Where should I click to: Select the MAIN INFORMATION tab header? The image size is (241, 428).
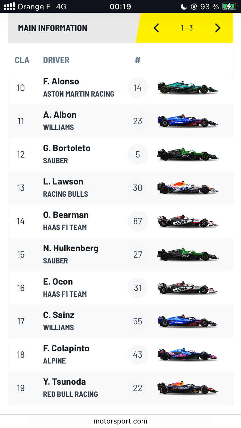(53, 28)
